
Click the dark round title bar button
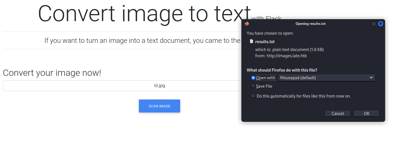[x=374, y=24]
